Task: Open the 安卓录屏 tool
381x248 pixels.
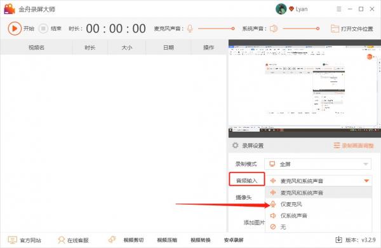Action: point(234,240)
